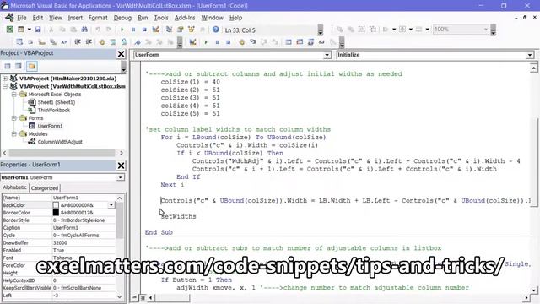This screenshot has width=540, height=304.
Task: Open the Add-Ins menu
Action: (185, 18)
